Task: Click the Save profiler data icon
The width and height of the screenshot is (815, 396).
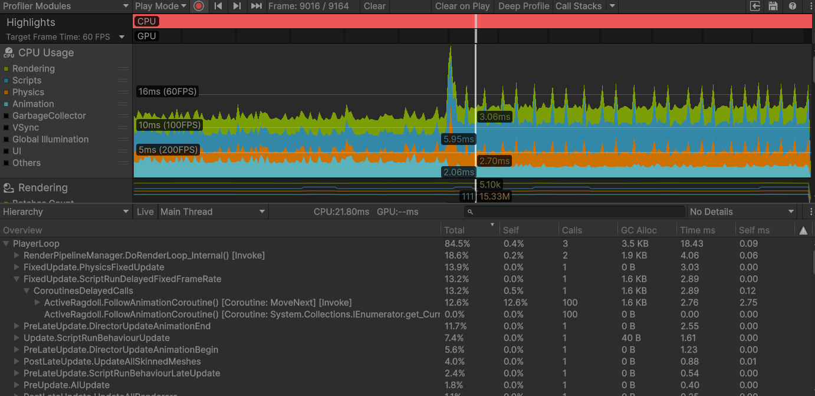Action: point(773,6)
